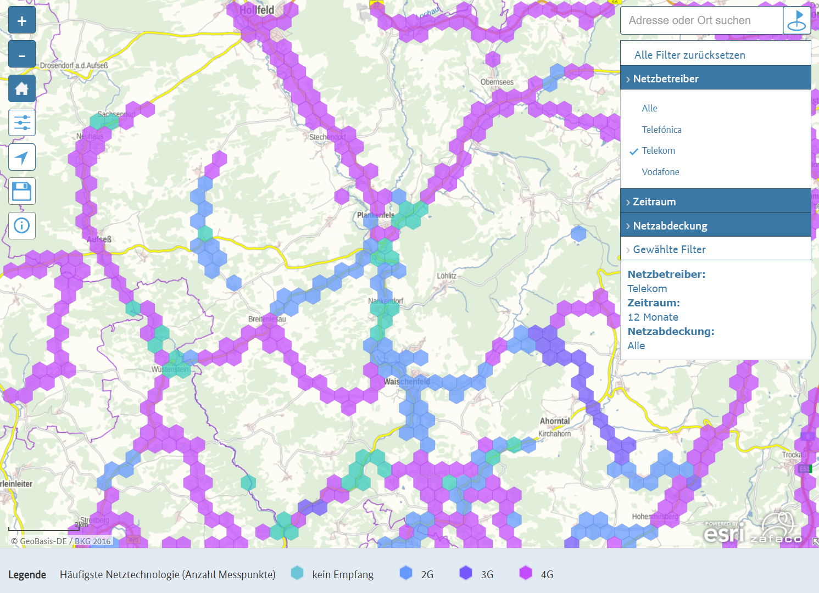819x593 pixels.
Task: Click the Ahorntal place label
Action: (555, 421)
